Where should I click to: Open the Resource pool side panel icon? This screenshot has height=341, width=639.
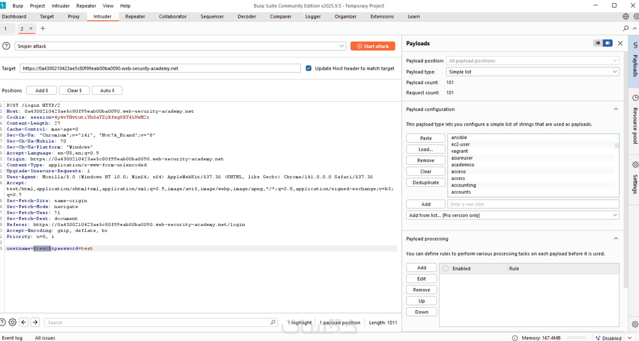tap(635, 98)
